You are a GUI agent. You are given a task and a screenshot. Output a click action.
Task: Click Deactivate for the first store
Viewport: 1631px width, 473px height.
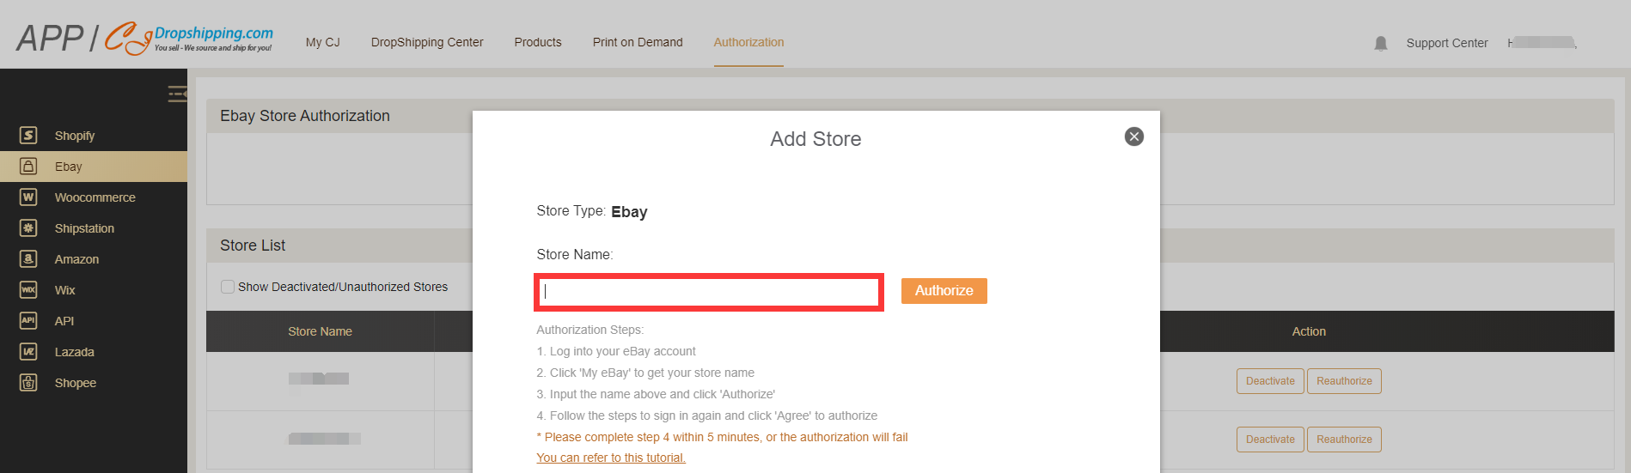1270,381
